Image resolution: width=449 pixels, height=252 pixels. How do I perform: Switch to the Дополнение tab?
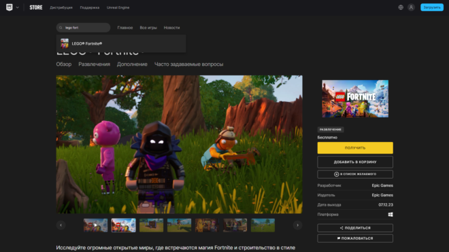click(132, 65)
